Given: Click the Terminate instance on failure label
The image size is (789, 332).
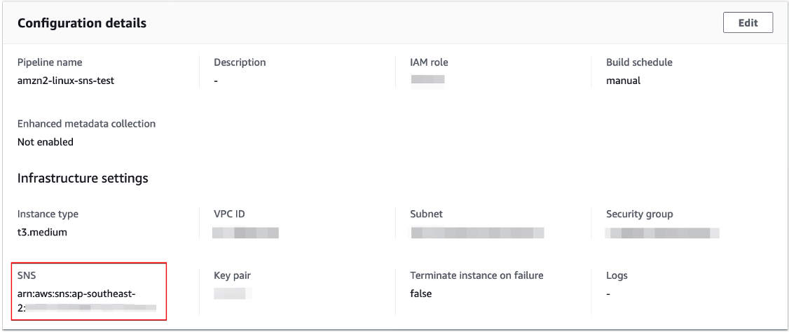Looking at the screenshot, I should pos(476,275).
